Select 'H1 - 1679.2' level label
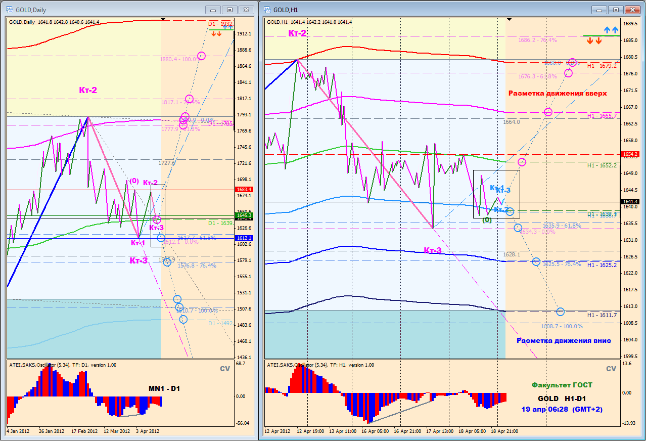 tap(602, 66)
